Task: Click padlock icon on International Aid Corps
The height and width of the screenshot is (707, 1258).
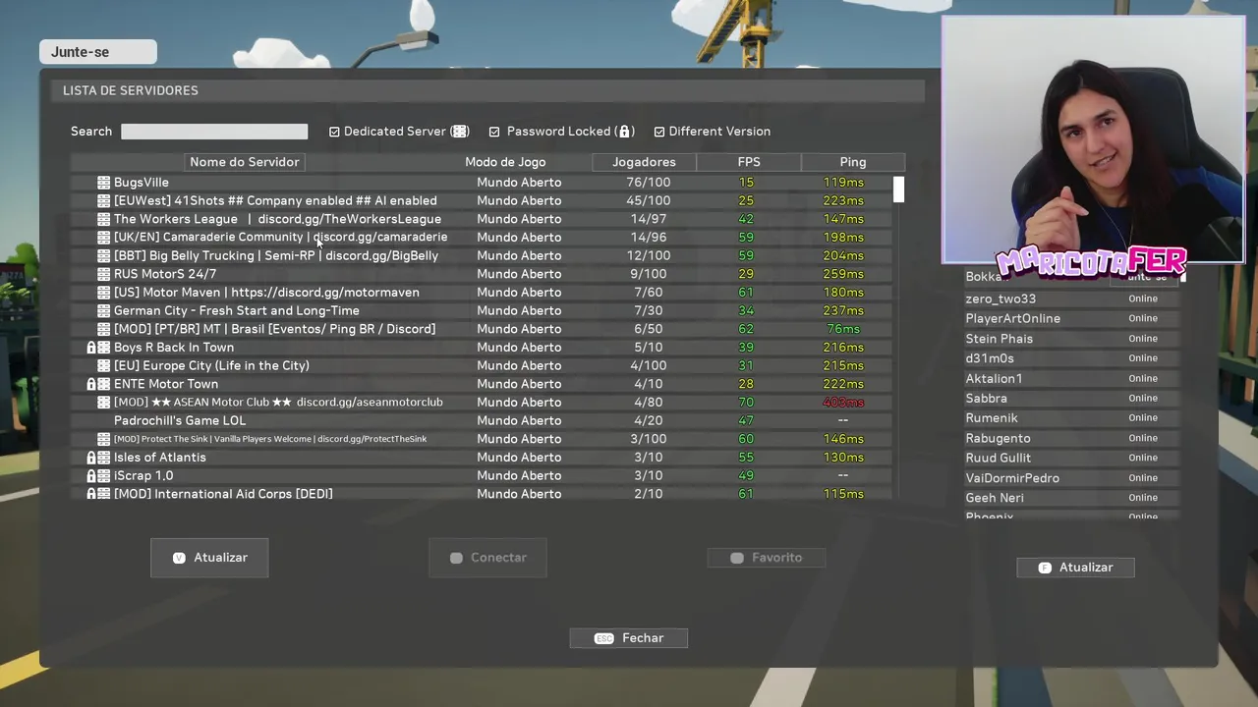Action: pos(91,494)
